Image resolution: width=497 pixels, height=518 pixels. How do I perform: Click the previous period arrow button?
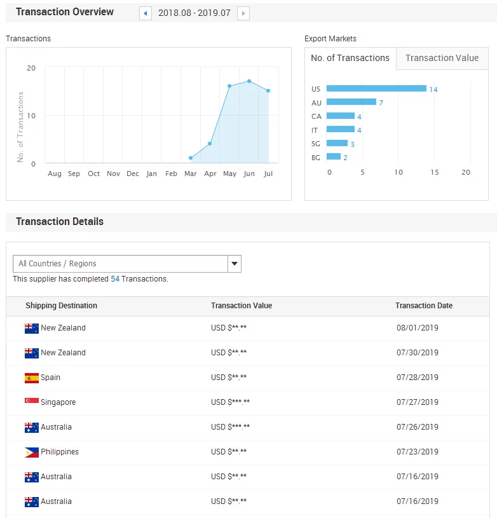[x=145, y=13]
